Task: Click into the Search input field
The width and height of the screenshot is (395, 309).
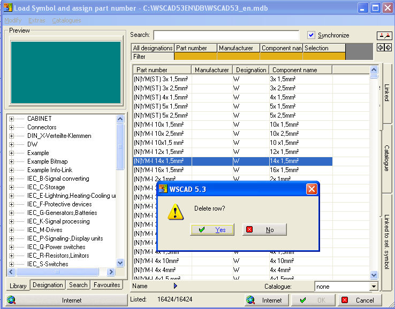Action: click(x=226, y=35)
